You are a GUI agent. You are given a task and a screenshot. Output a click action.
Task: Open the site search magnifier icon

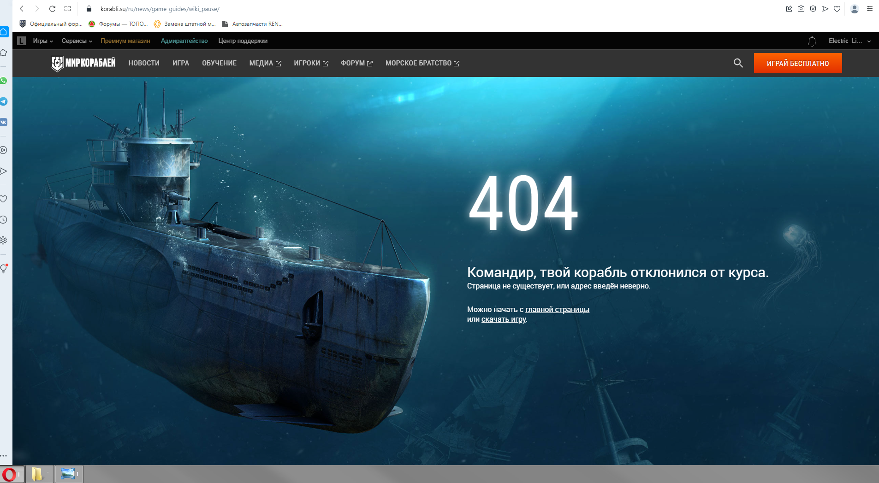738,63
